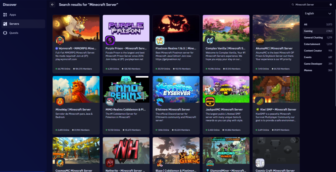Click kiwi emoji beside Kiwi SMP title

coord(258,109)
